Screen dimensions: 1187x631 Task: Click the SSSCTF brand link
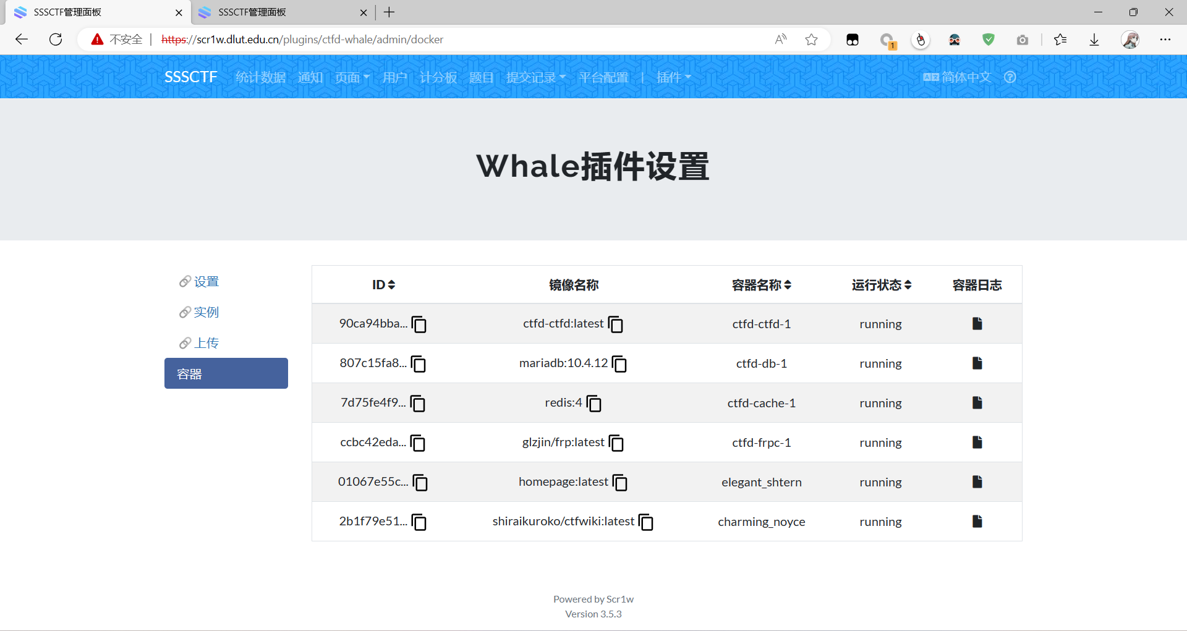pyautogui.click(x=190, y=77)
